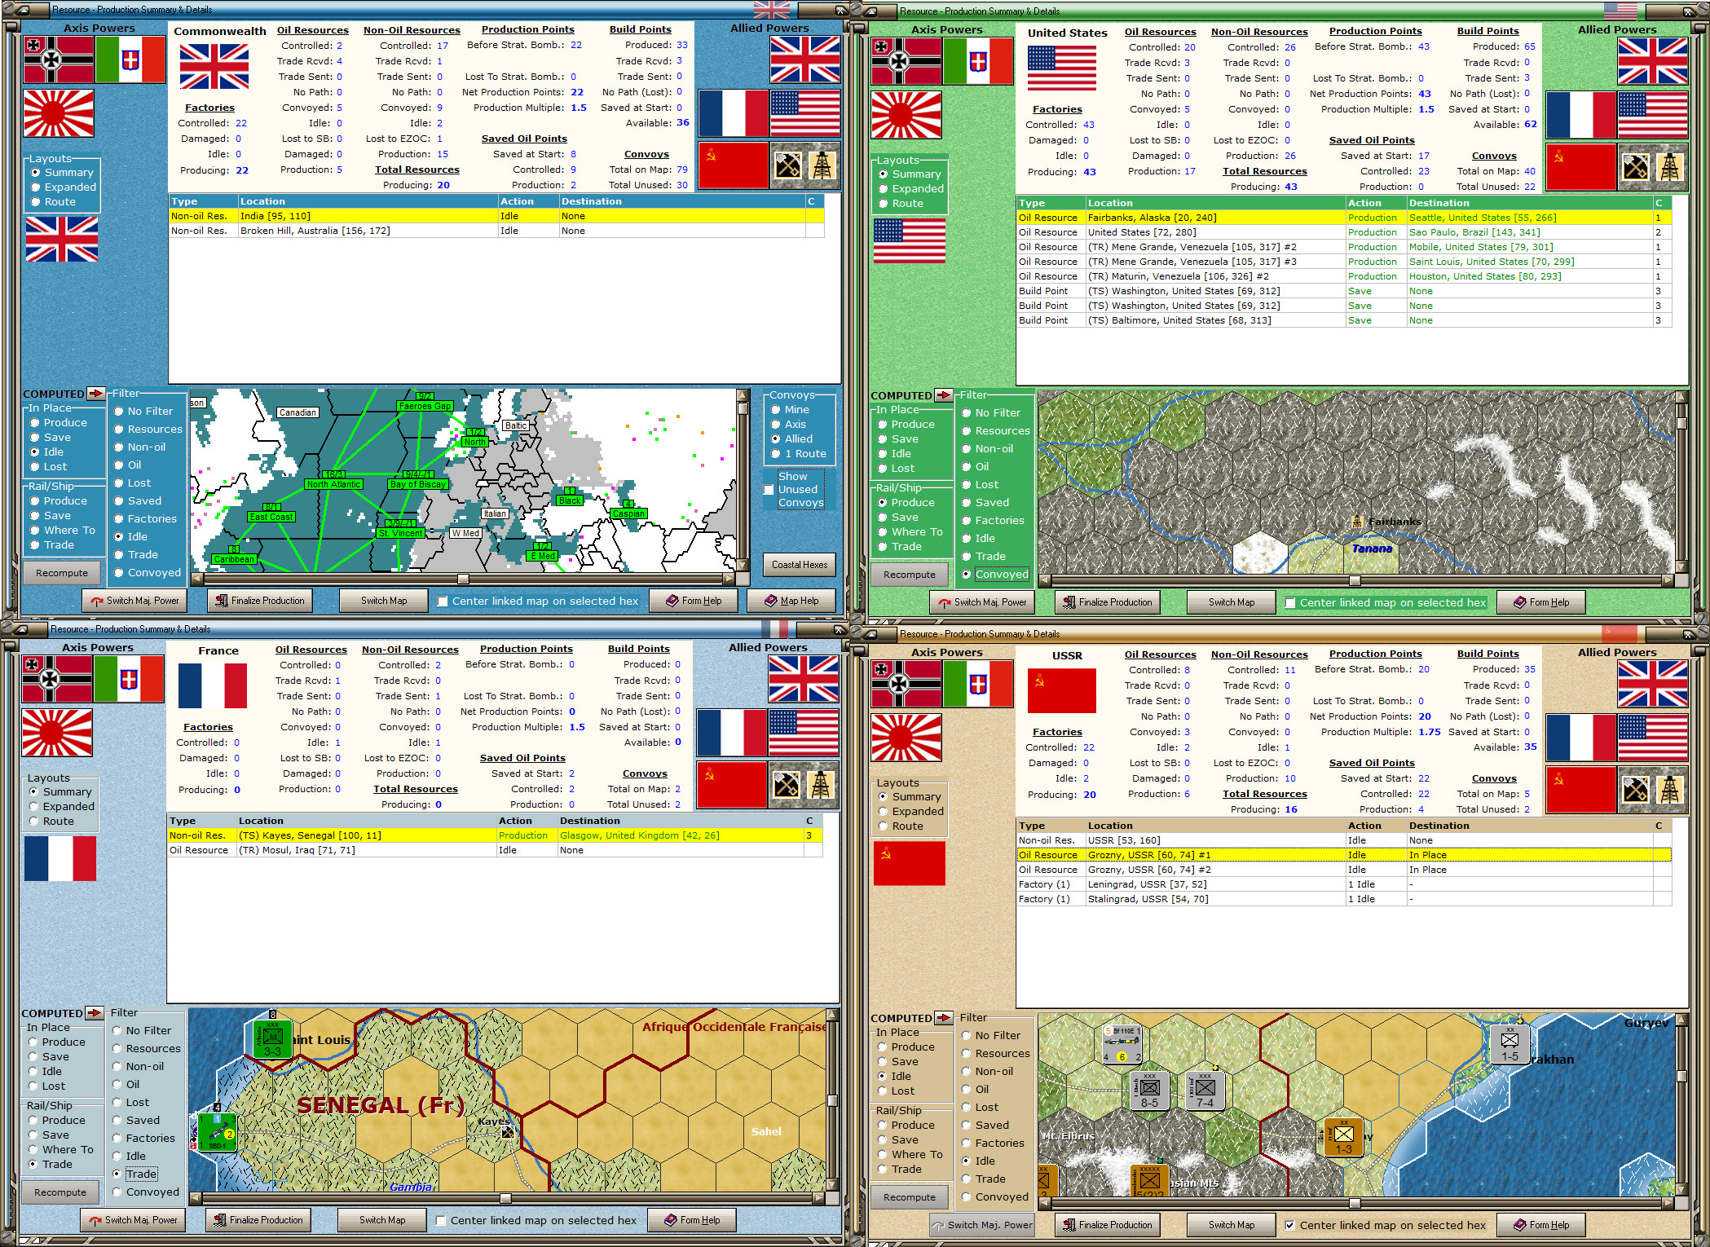This screenshot has width=1710, height=1247.
Task: Click the pickaxe resources icon in USSR window
Action: coord(1636,790)
